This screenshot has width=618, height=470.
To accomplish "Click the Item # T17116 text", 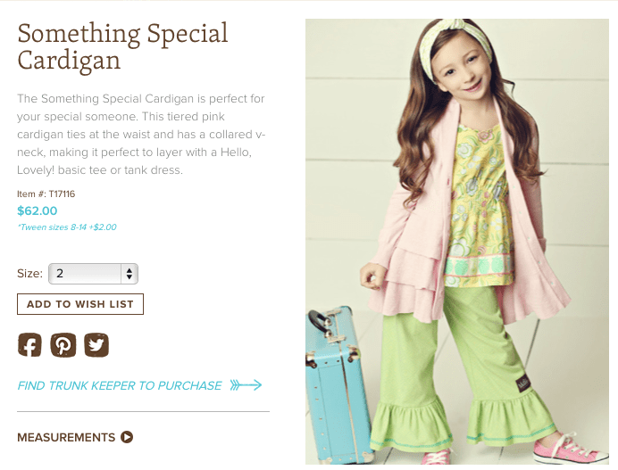I will tap(46, 194).
